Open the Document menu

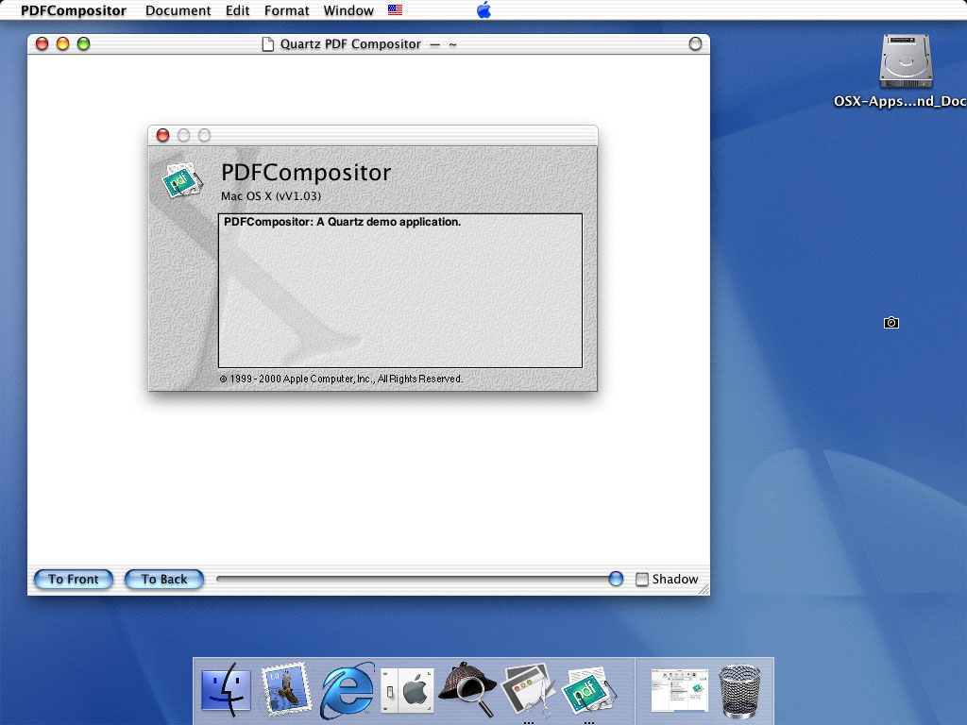pyautogui.click(x=178, y=10)
